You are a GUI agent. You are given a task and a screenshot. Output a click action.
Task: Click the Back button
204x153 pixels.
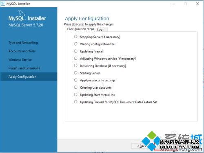tap(142, 146)
